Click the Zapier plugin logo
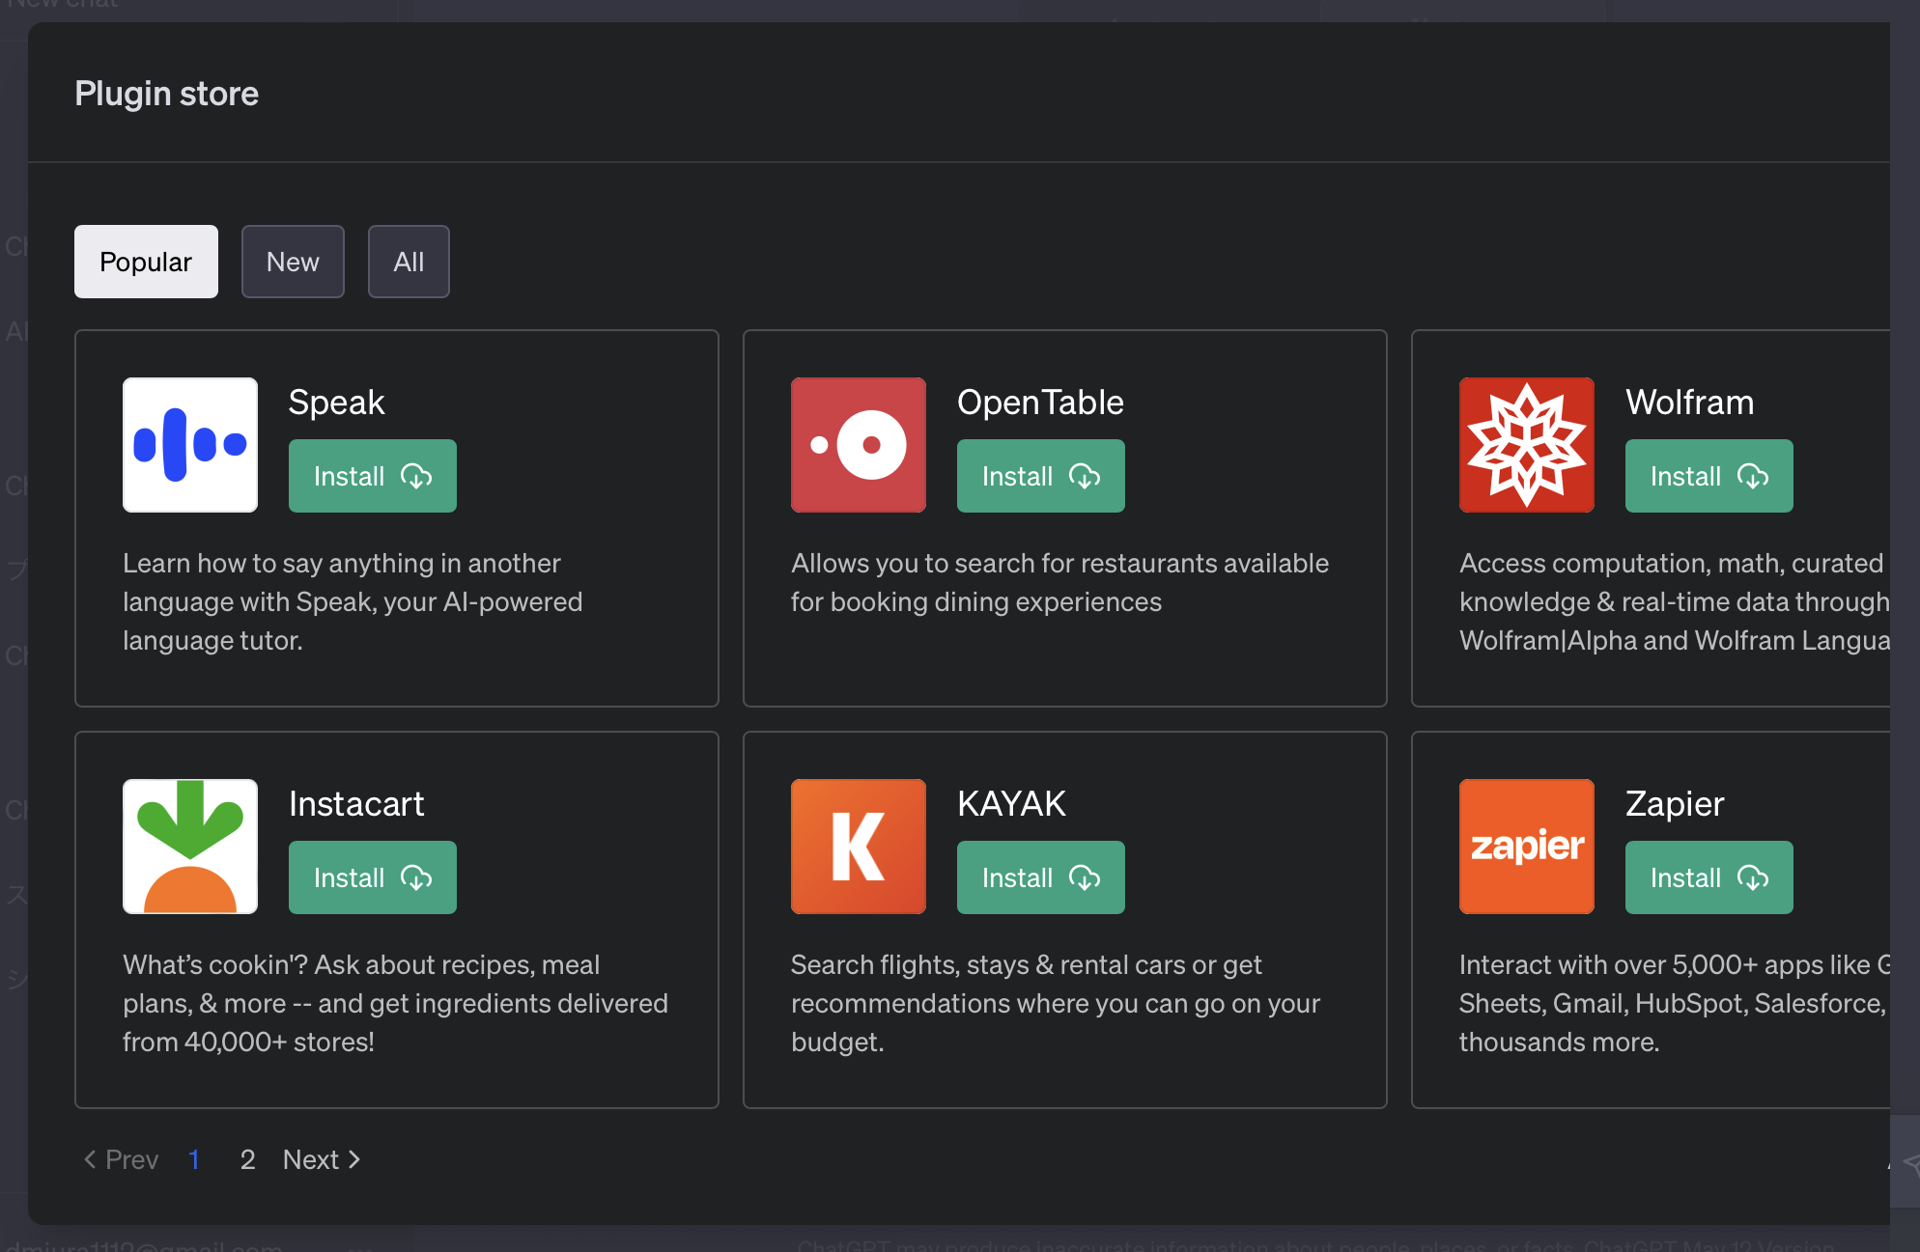This screenshot has width=1920, height=1252. pos(1527,847)
